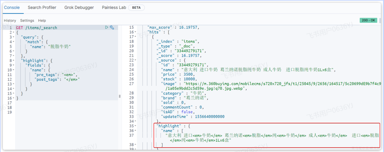Click the "</em>" post_tags value
Viewport: 384px width, 152px height.
(x=72, y=79)
